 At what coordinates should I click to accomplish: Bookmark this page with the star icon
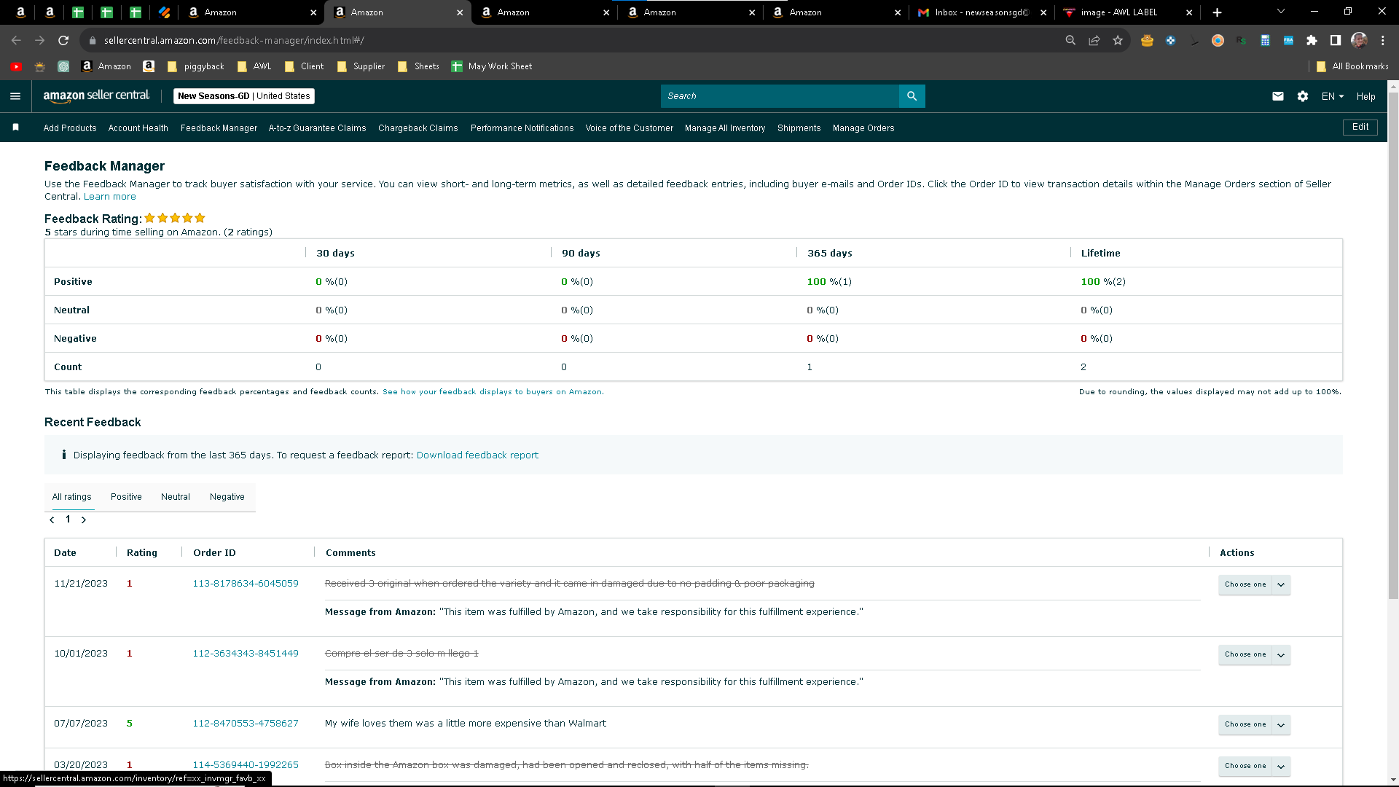[x=1118, y=41]
